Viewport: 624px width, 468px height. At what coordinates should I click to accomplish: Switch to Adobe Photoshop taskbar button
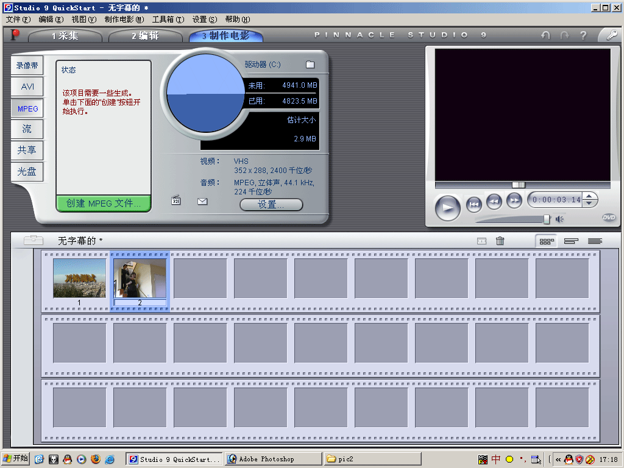[x=273, y=459]
